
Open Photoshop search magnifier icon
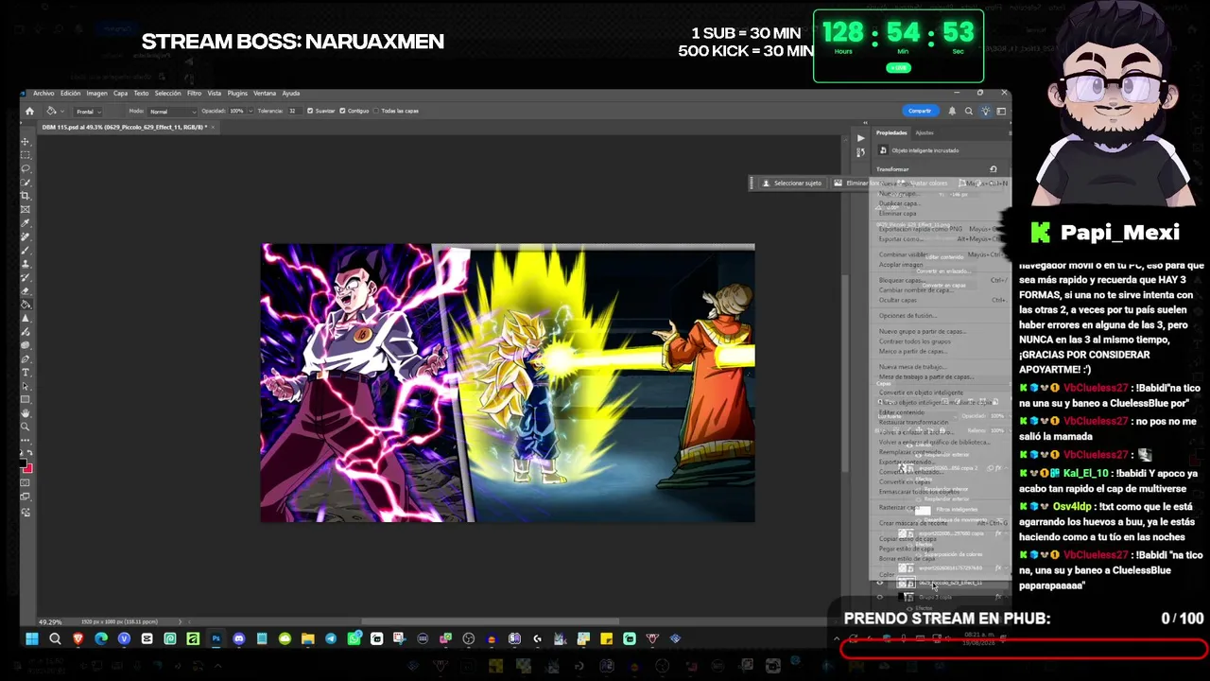click(968, 111)
